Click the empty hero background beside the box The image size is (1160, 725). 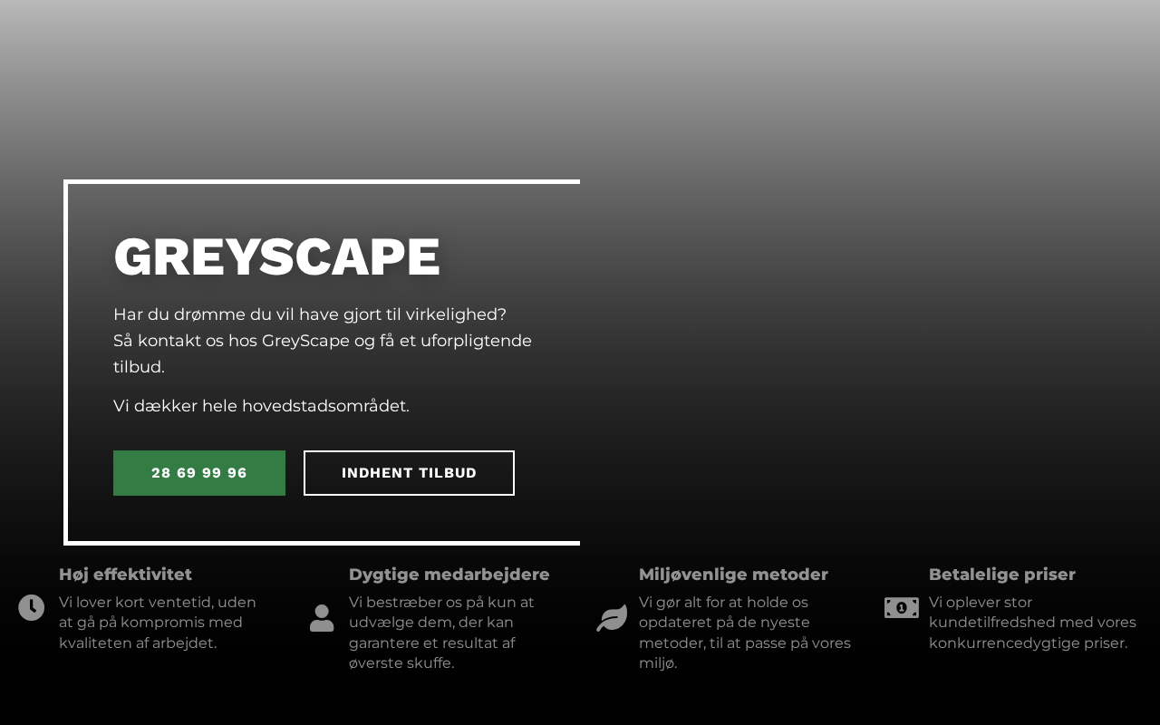click(870, 362)
